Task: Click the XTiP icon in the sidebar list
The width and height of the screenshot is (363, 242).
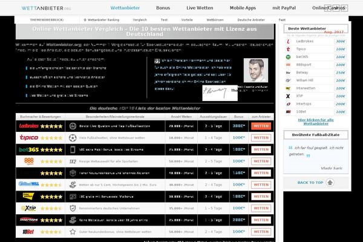Action: 288,96
